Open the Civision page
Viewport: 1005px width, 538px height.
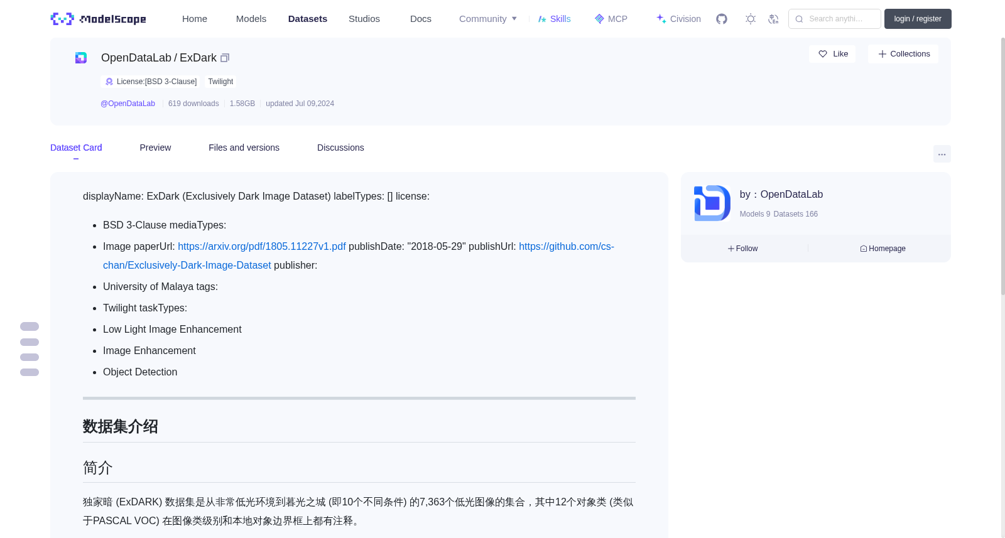click(x=678, y=19)
